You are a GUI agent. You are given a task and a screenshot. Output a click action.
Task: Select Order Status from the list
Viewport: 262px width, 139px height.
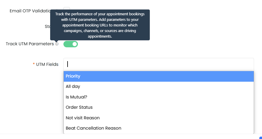[158, 107]
